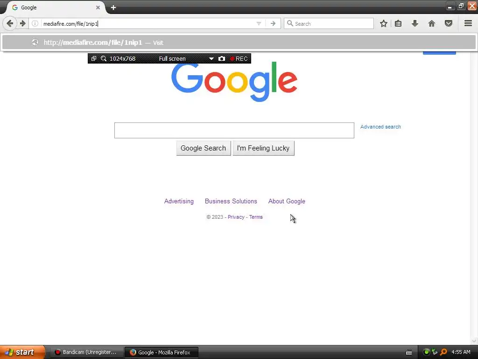This screenshot has height=359, width=478.
Task: Close the Google tab
Action: point(98,7)
